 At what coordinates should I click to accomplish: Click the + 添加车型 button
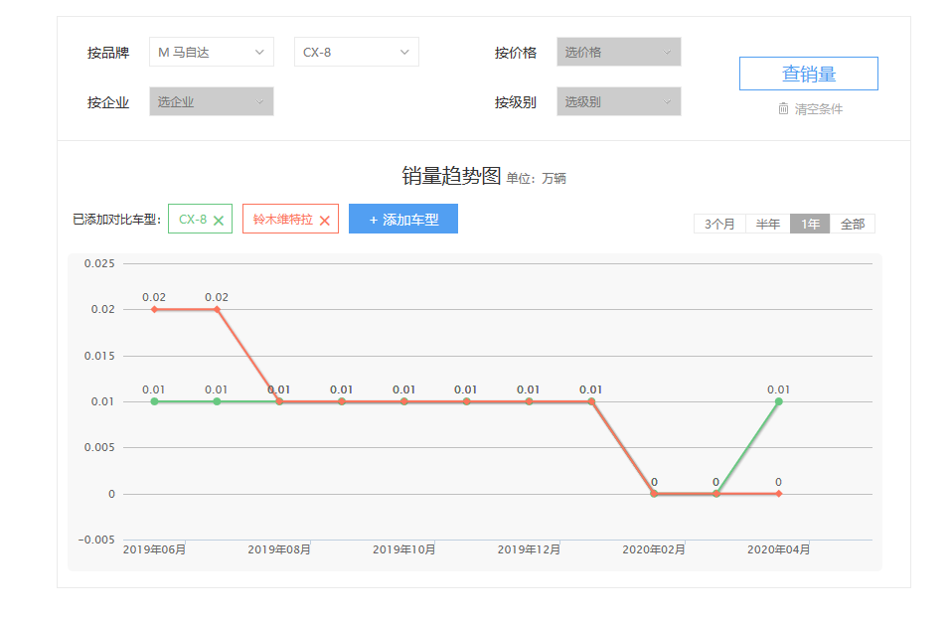pyautogui.click(x=402, y=220)
